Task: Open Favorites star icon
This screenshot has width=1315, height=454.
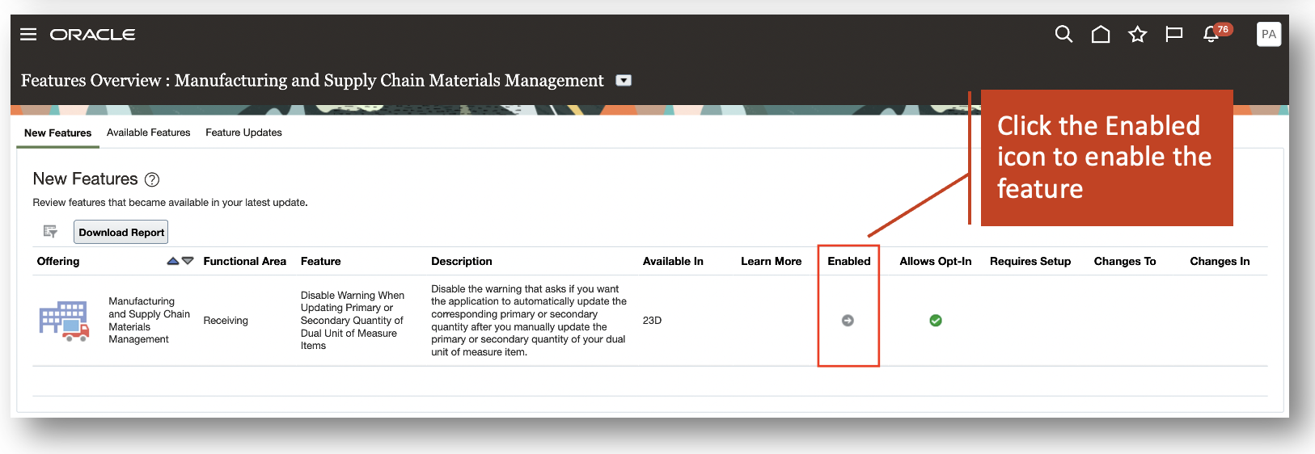Action: pyautogui.click(x=1138, y=34)
